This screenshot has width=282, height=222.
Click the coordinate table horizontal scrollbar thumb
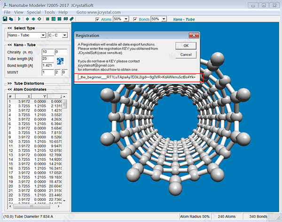point(31,207)
